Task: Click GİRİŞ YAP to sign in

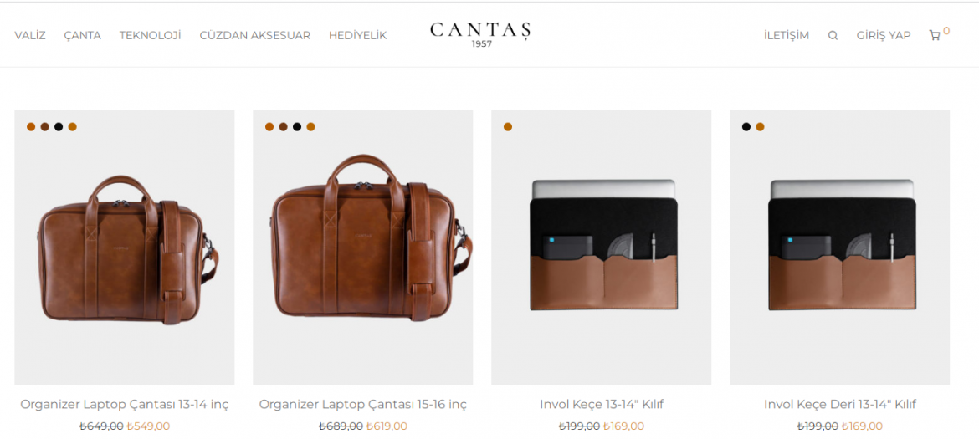Action: (x=884, y=36)
